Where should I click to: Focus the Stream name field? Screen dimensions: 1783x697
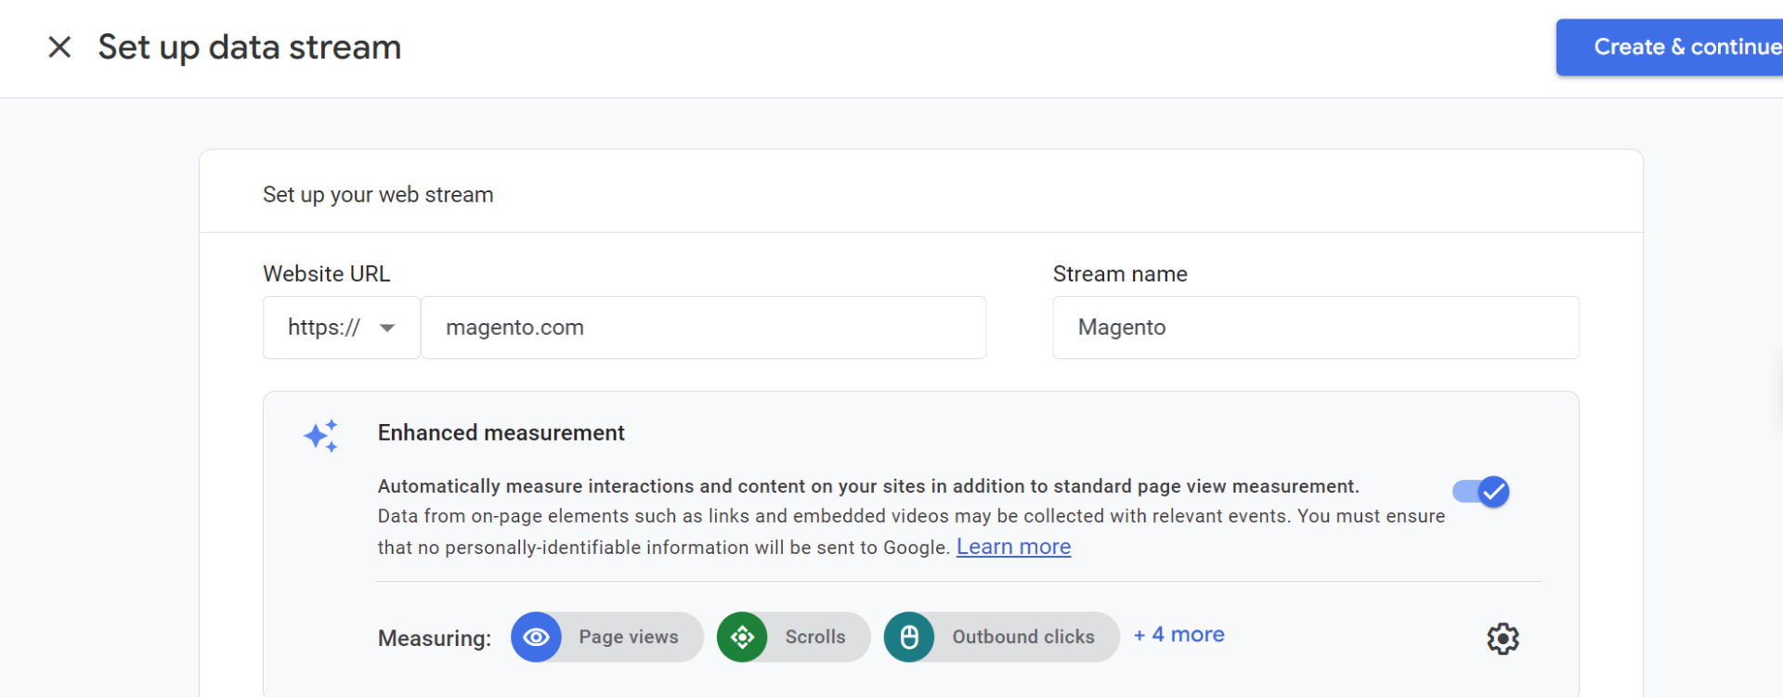tap(1315, 328)
